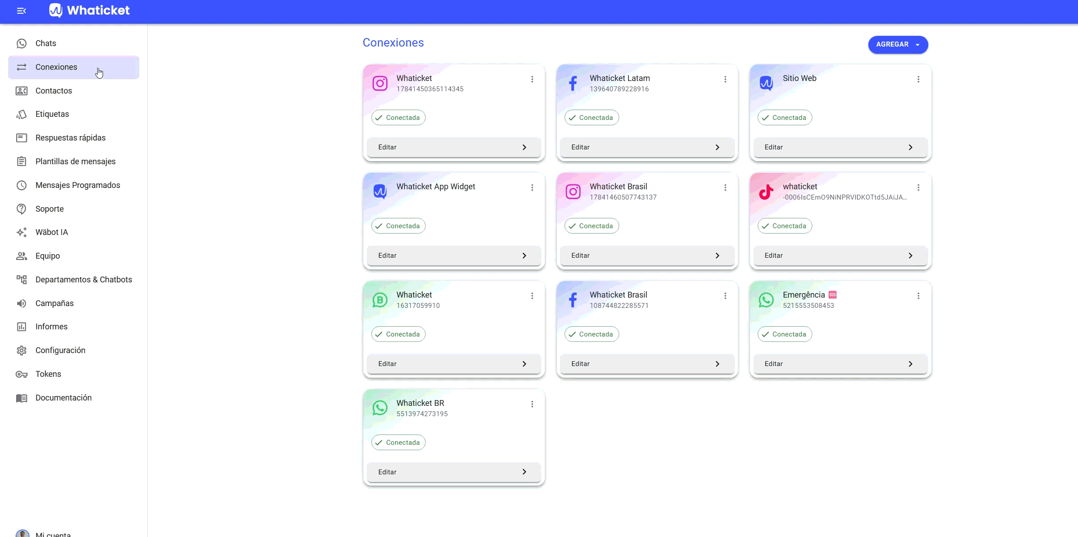Click Conectada status on TikTok whaticket card
1078x537 pixels.
(x=785, y=226)
